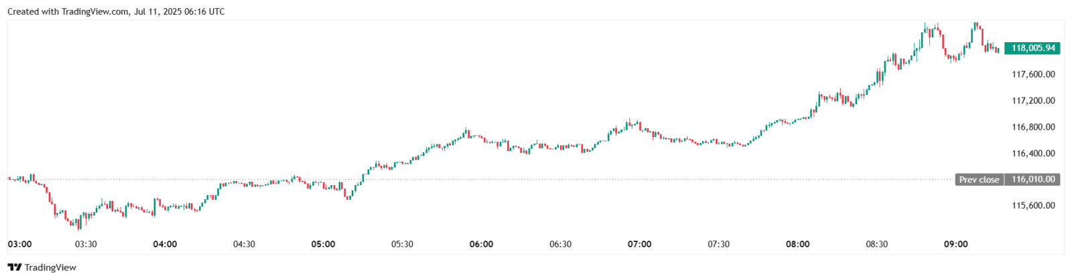Select the 116,010.00 previous close price tag

[1032, 179]
